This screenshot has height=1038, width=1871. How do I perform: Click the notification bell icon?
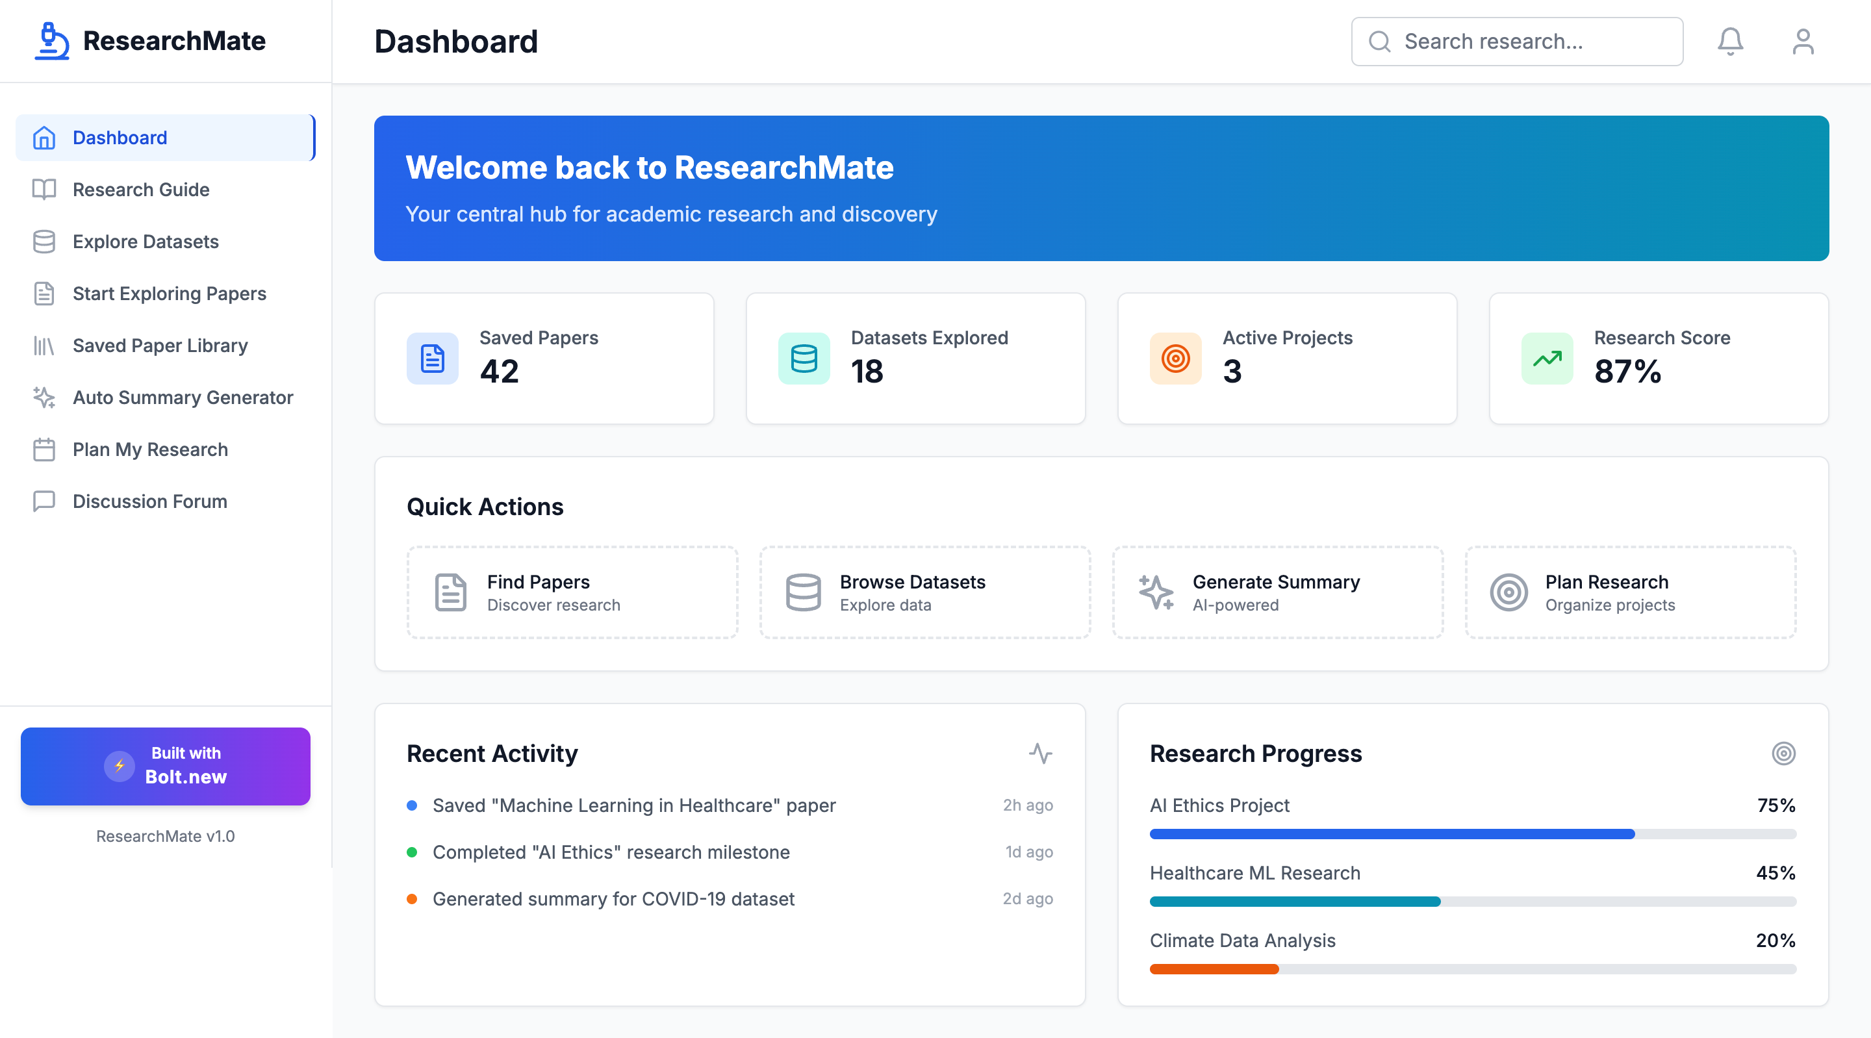(x=1729, y=42)
